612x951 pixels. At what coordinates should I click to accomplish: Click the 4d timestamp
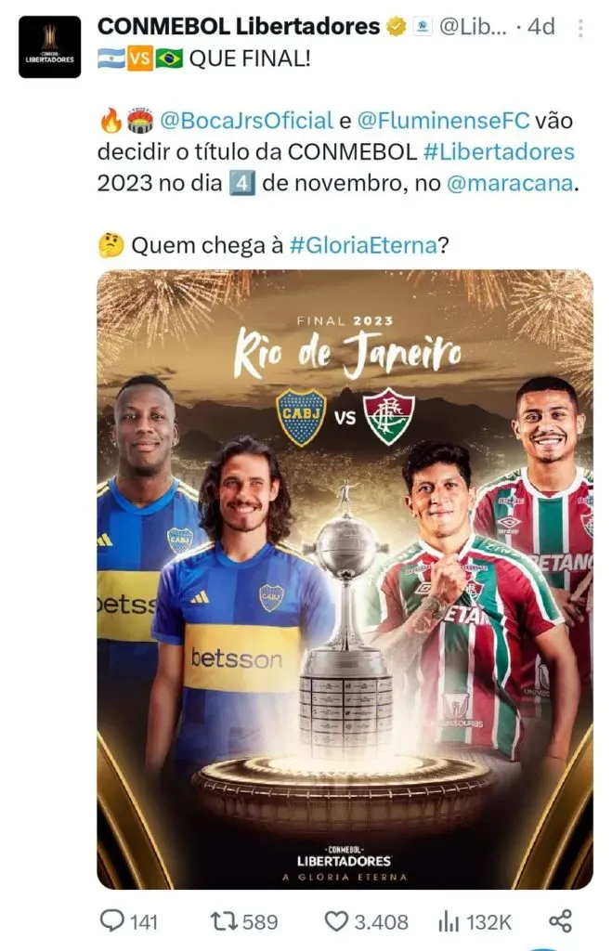click(541, 27)
